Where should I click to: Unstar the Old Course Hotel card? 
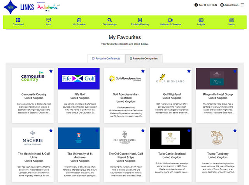click(143, 131)
